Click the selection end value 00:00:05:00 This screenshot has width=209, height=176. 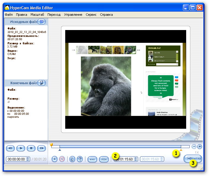22,114
